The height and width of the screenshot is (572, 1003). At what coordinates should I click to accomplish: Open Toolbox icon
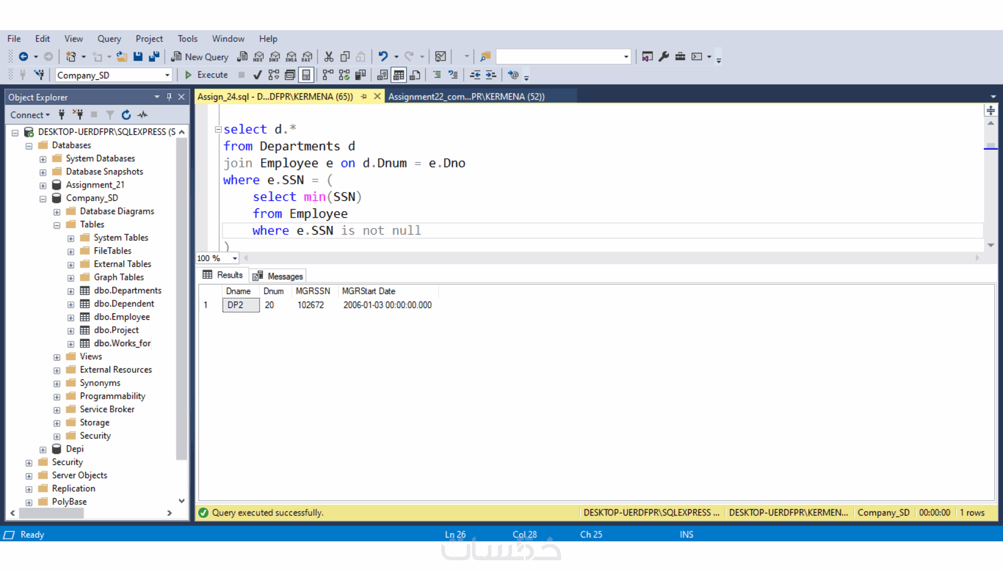(x=680, y=57)
